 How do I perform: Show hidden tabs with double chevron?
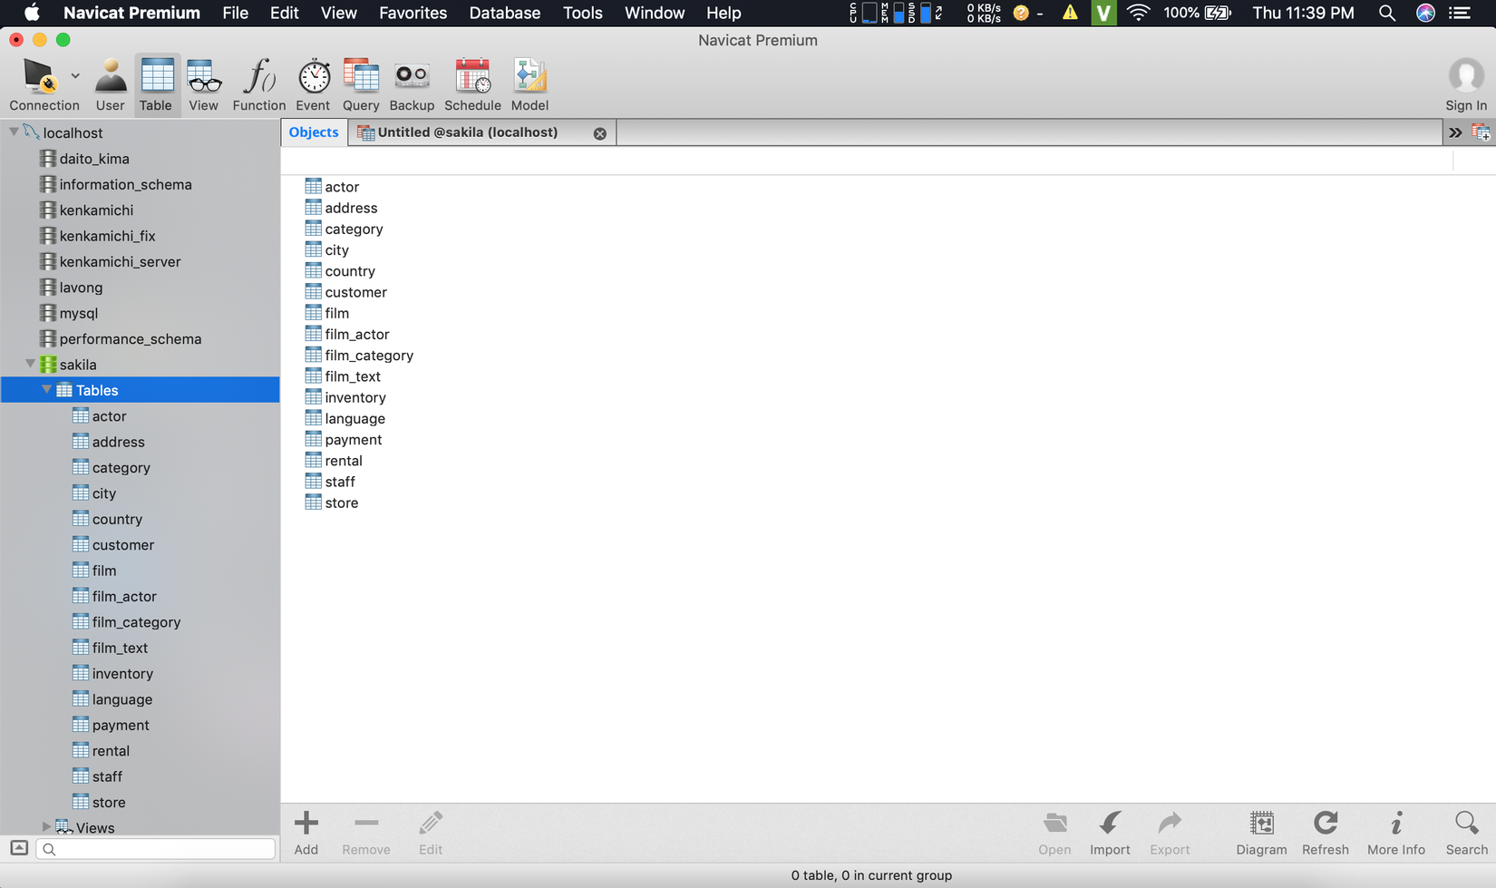pos(1455,133)
